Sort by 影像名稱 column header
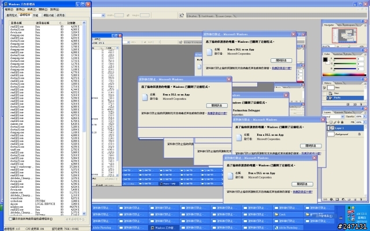The image size is (370, 231). click(x=22, y=23)
